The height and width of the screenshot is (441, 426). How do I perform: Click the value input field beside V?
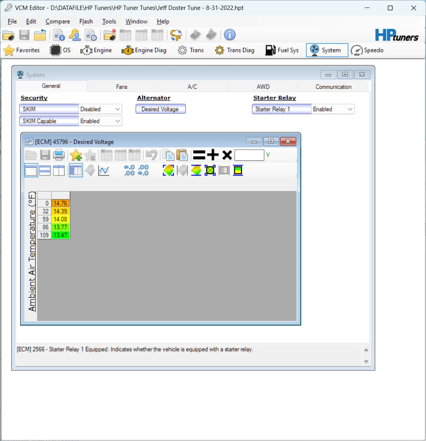(249, 155)
